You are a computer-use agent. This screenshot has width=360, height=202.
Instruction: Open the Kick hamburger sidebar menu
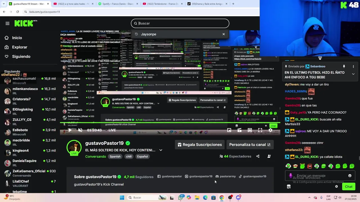pyautogui.click(x=8, y=24)
